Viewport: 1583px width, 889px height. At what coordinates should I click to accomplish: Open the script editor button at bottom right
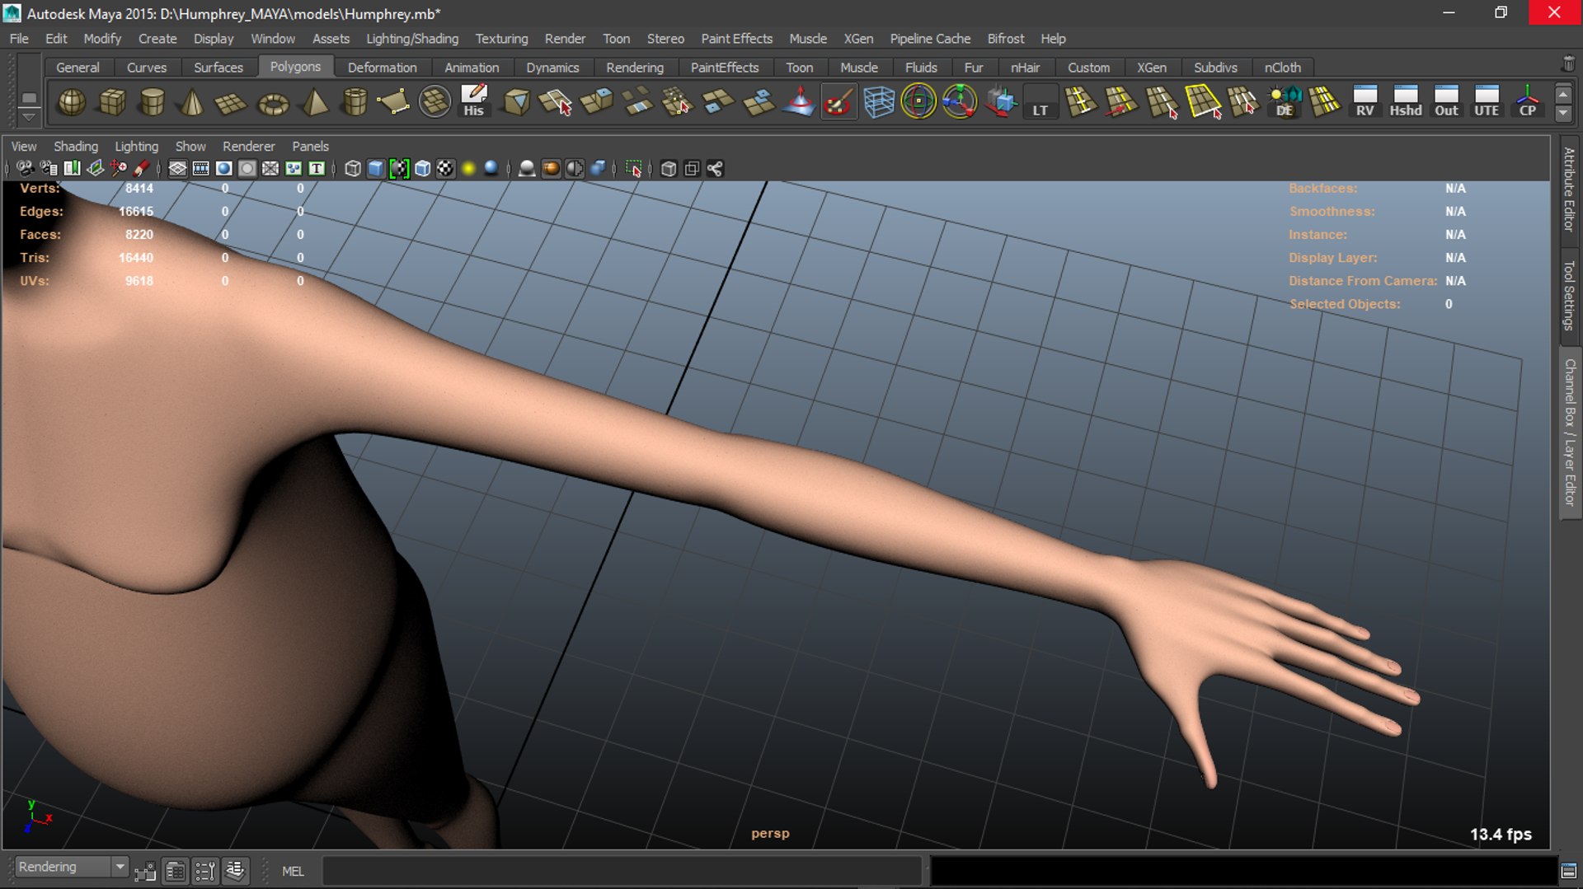(x=1569, y=871)
